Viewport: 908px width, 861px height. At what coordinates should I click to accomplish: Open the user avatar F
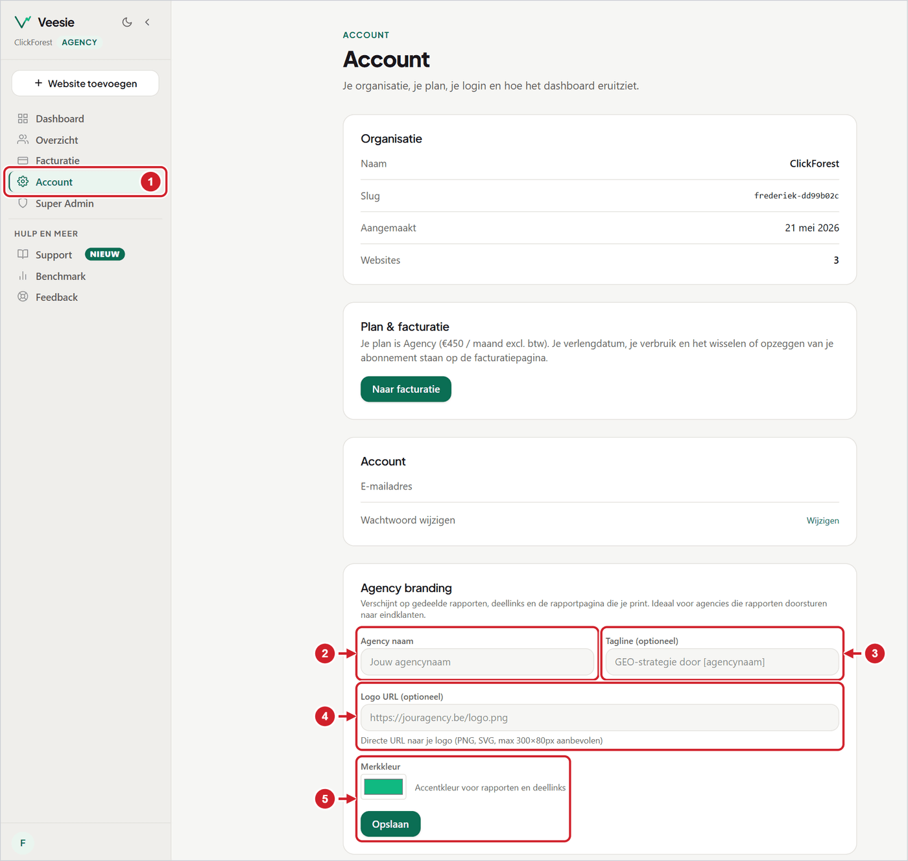pyautogui.click(x=23, y=843)
